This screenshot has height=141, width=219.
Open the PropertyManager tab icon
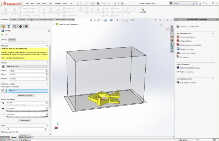pos(9,27)
